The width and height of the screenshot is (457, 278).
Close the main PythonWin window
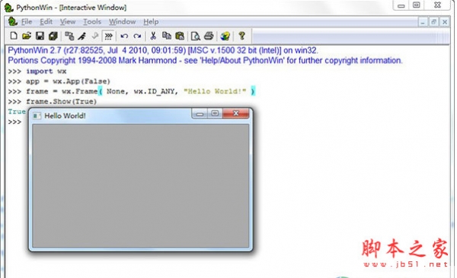pyautogui.click(x=437, y=5)
